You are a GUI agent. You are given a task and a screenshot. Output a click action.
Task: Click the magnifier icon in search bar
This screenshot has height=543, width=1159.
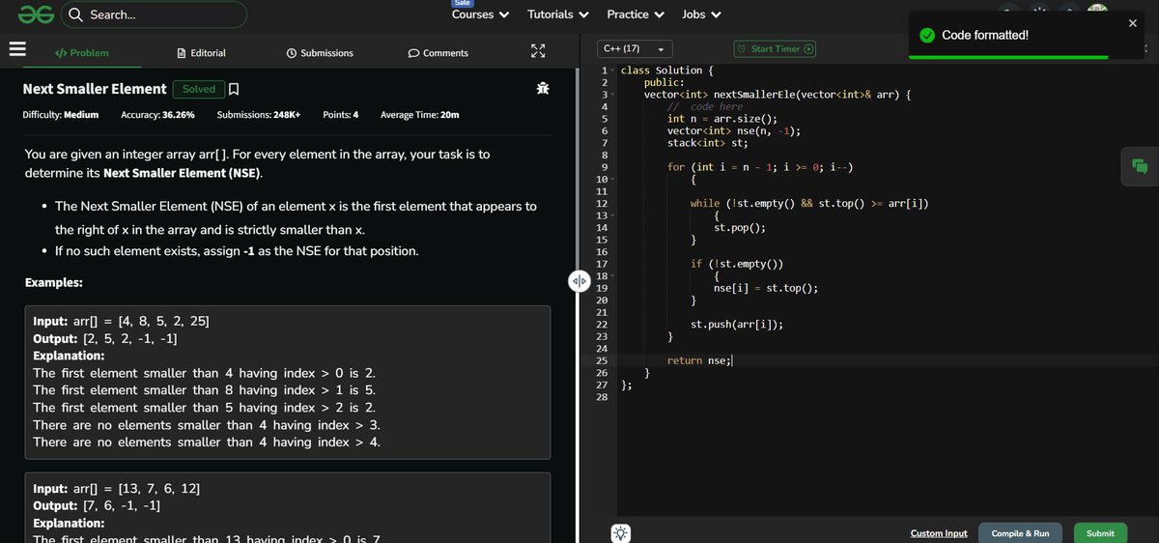tap(76, 14)
